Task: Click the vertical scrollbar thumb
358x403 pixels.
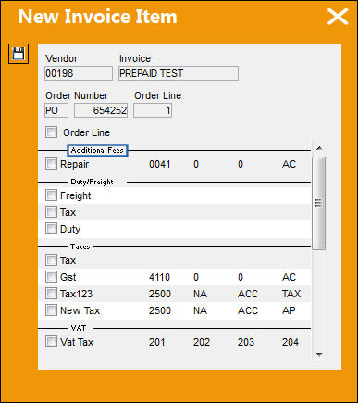Action: coord(319,203)
